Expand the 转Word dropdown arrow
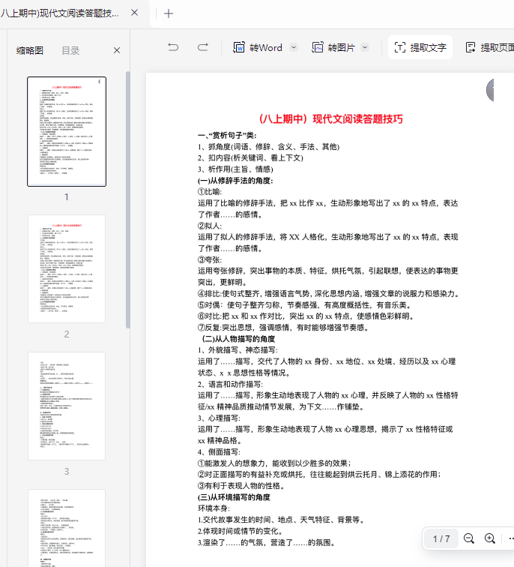 click(294, 47)
